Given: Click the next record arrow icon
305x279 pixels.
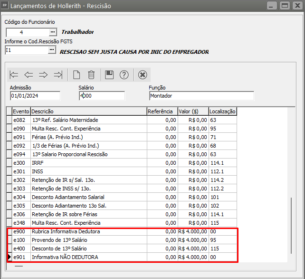Looking at the screenshot, I should 43,75.
